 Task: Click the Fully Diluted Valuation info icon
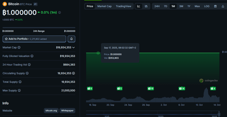(32, 56)
